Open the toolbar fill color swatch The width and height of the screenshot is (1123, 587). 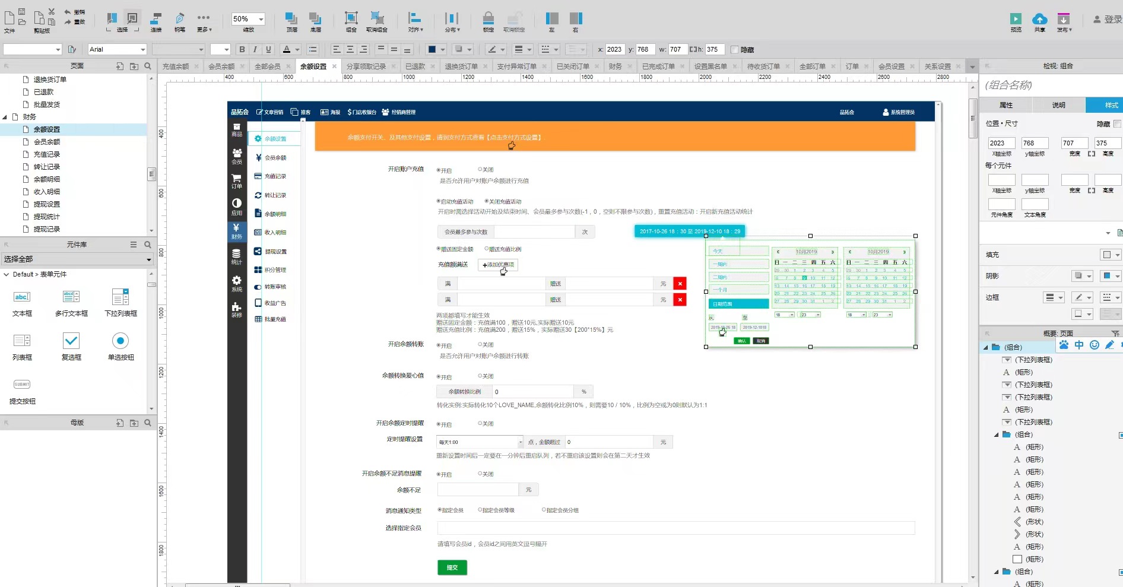point(436,49)
